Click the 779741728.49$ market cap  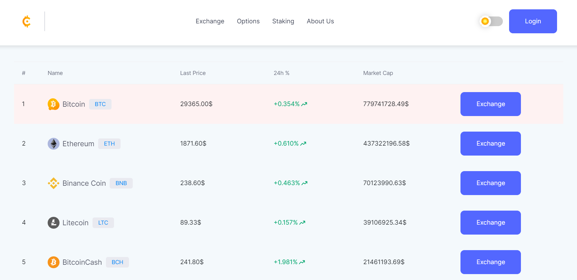pos(386,104)
